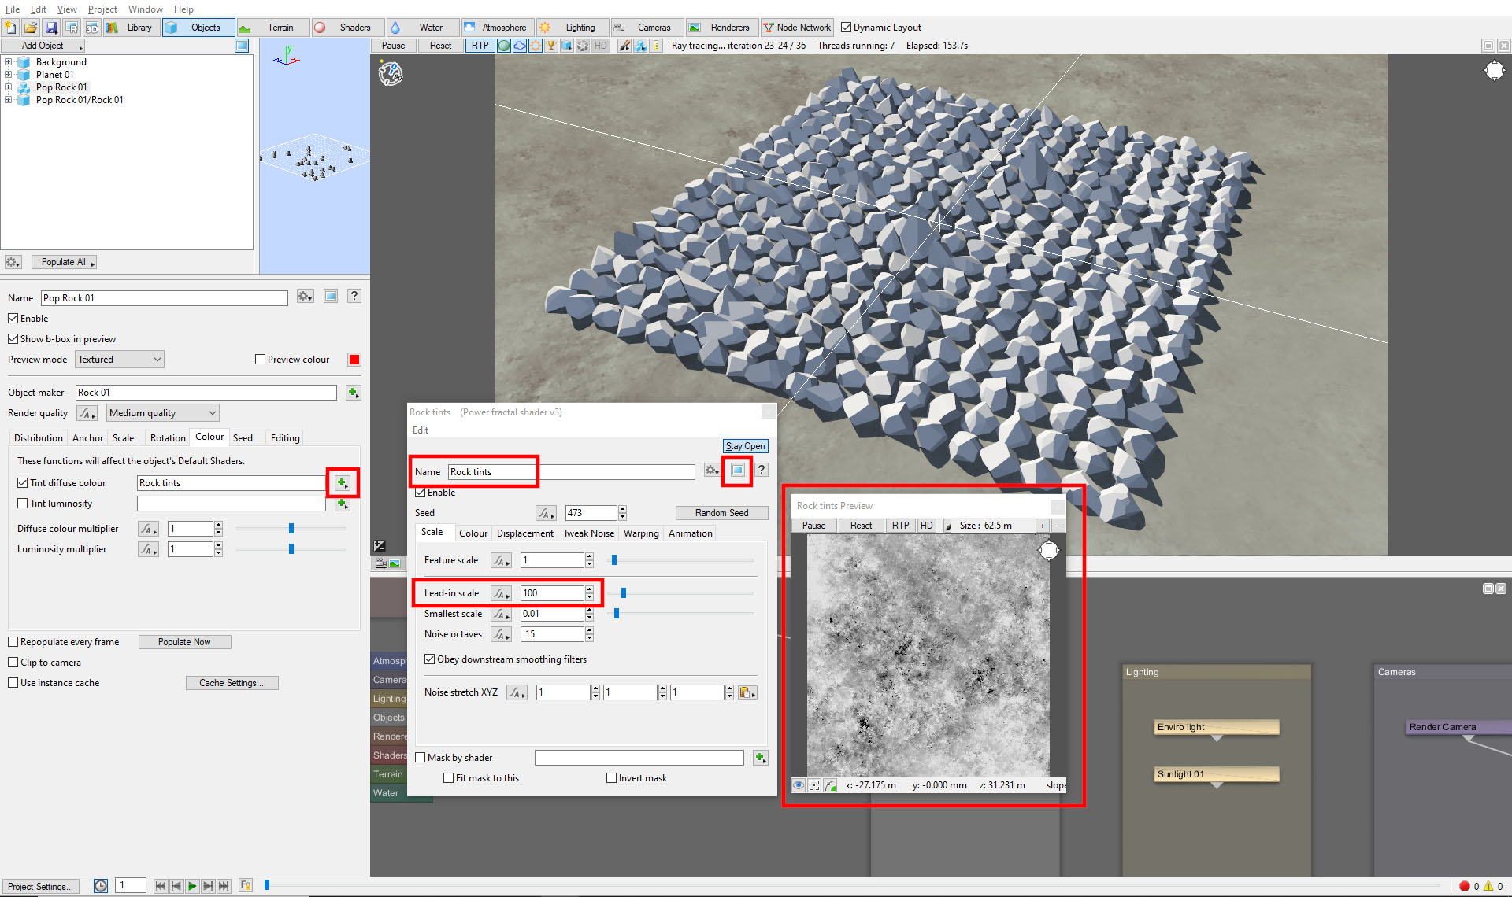Screen dimensions: 1512x897
Task: Save the project with the floppy disk icon
Action: [51, 28]
